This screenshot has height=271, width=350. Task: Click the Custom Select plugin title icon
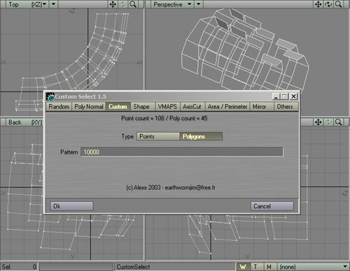coord(50,96)
